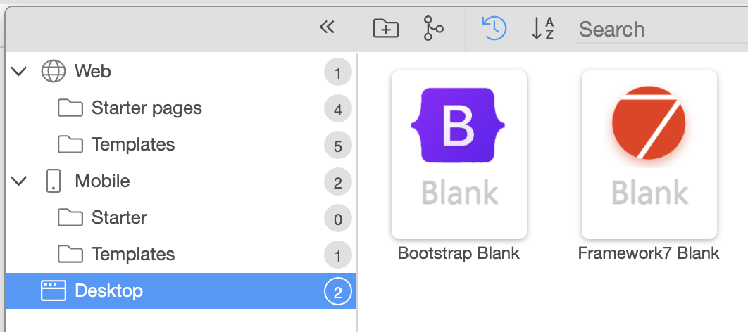Open the Bootstrap Blank template thumbnail
Screen dimensions: 748x332
459,155
